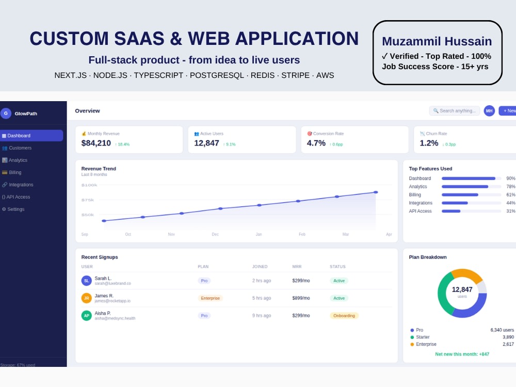Click the Onboarding status badge
Image resolution: width=516 pixels, height=387 pixels.
(x=344, y=316)
